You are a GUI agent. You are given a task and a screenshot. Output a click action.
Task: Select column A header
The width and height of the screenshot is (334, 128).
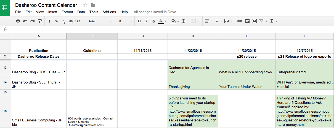click(x=39, y=36)
